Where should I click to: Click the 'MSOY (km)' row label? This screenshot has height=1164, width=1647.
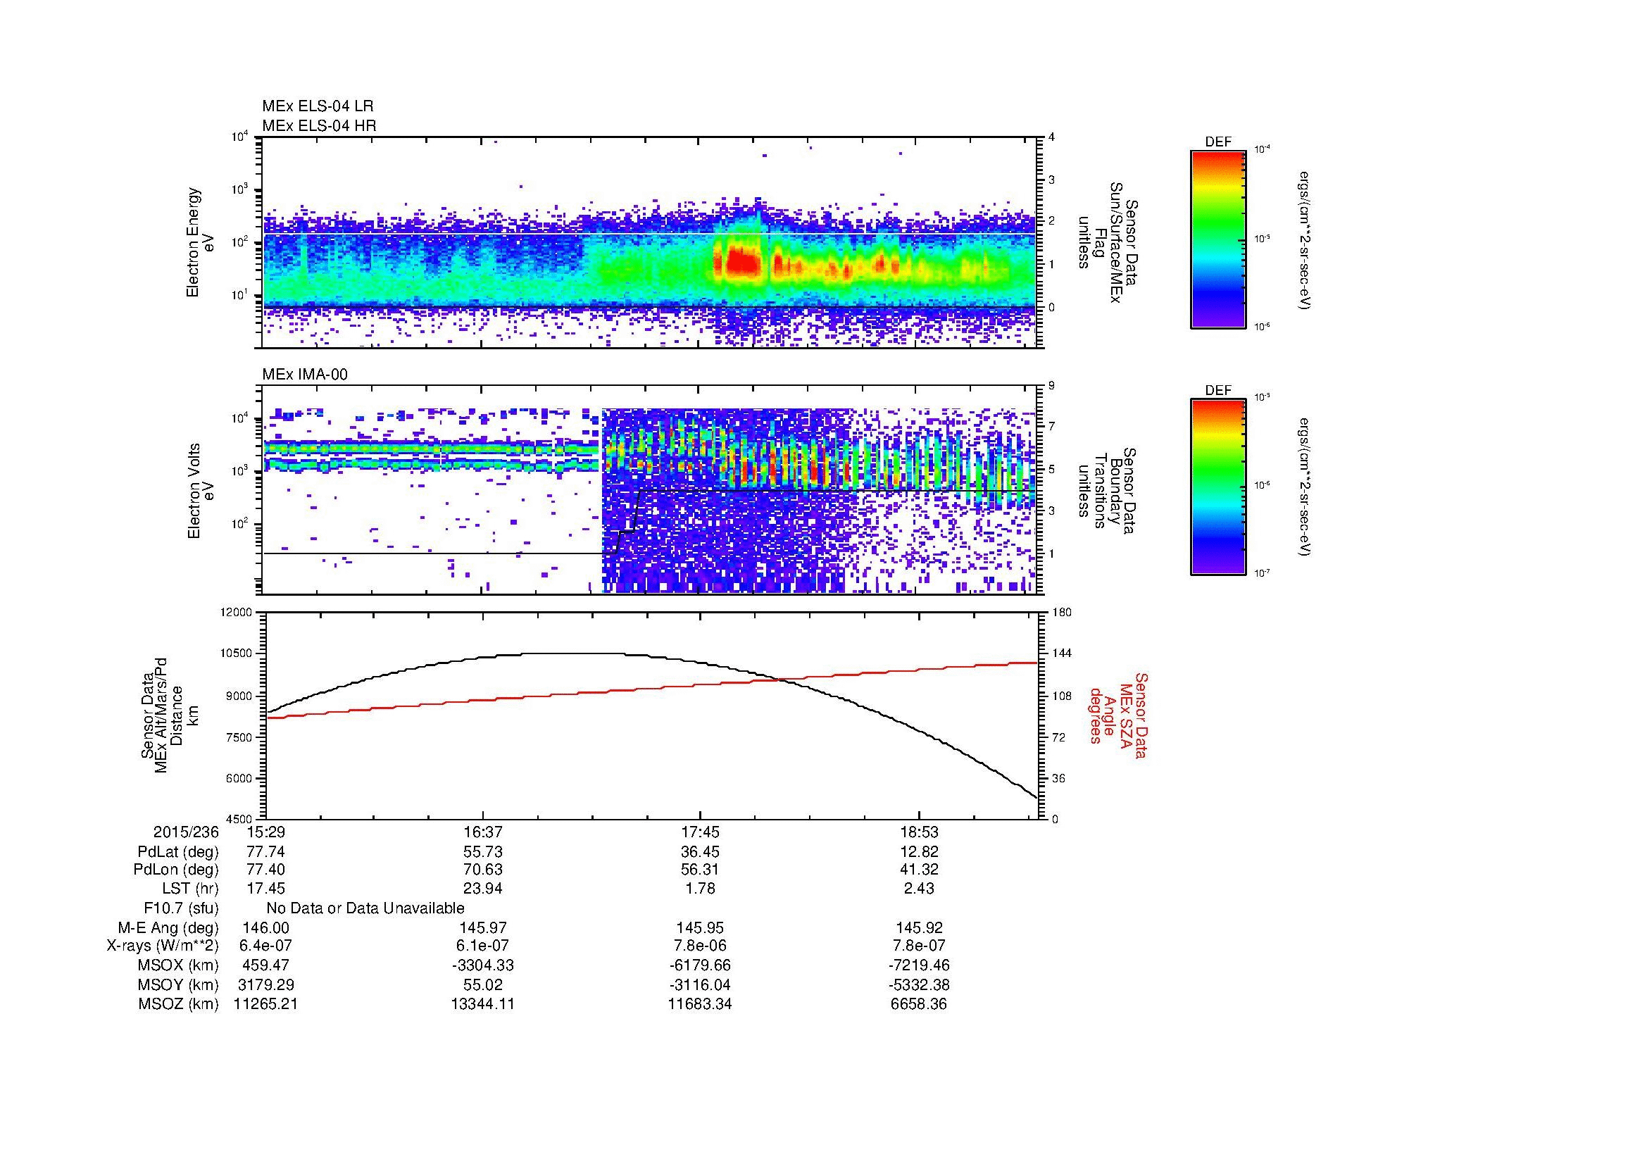tap(179, 984)
